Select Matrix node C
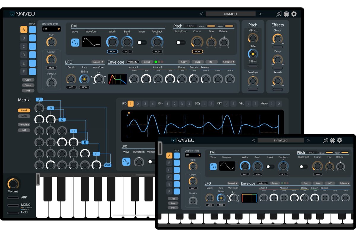The image size is (356, 237). [62, 120]
